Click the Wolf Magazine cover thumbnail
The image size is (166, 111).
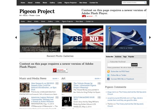tap(67, 102)
